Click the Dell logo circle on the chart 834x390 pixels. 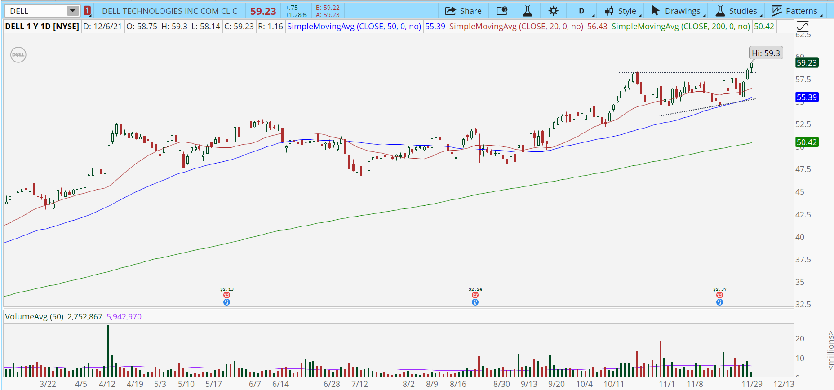18,55
